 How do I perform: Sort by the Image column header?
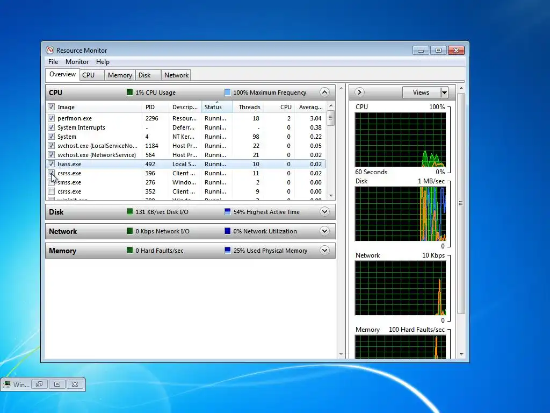(x=99, y=107)
